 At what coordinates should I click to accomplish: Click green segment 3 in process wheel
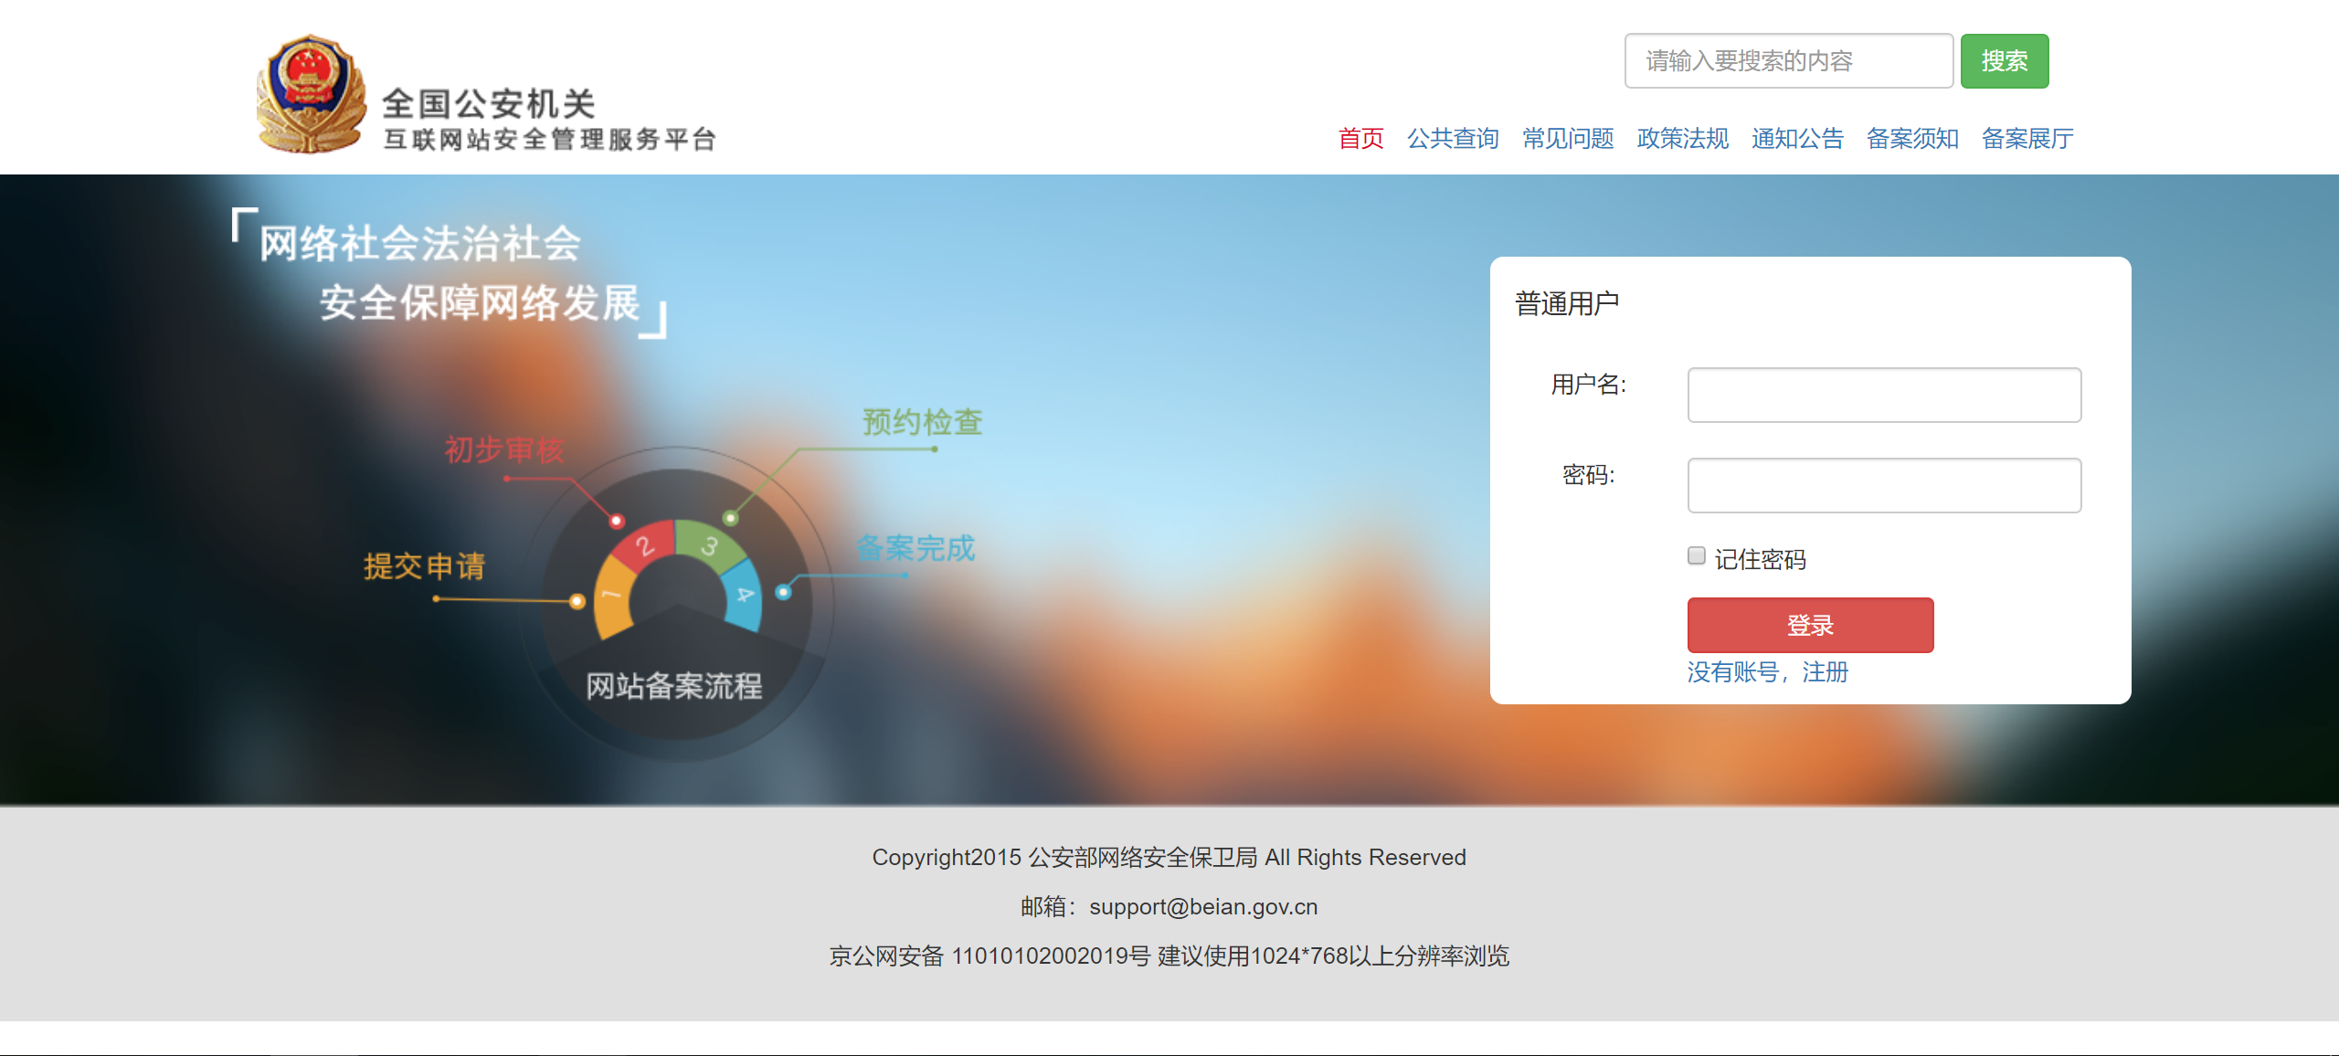tap(710, 546)
